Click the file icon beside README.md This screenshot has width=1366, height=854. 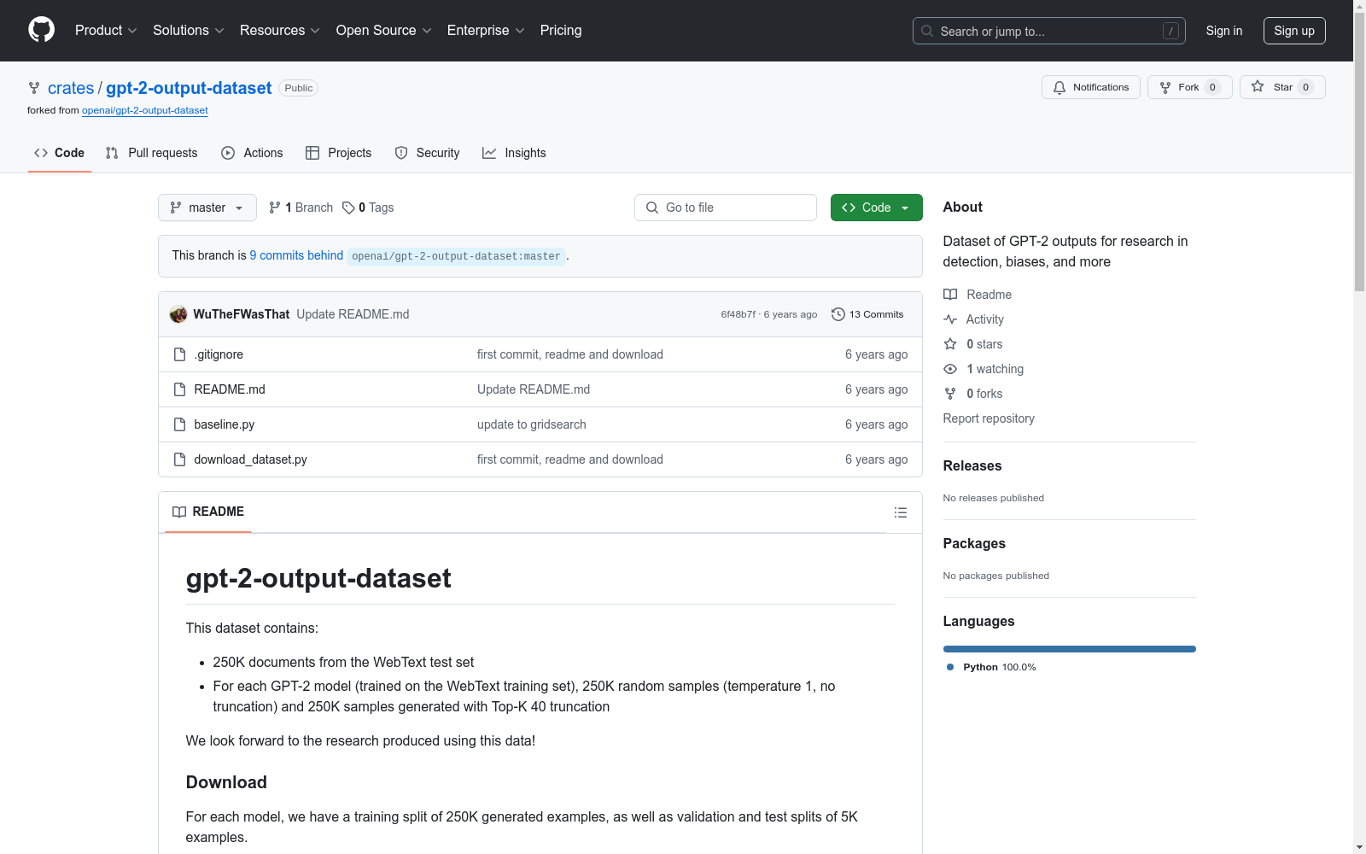click(x=179, y=389)
